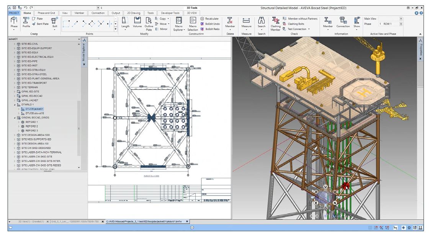Open the Move dropdown arrow
The image size is (432, 237).
[x=169, y=24]
